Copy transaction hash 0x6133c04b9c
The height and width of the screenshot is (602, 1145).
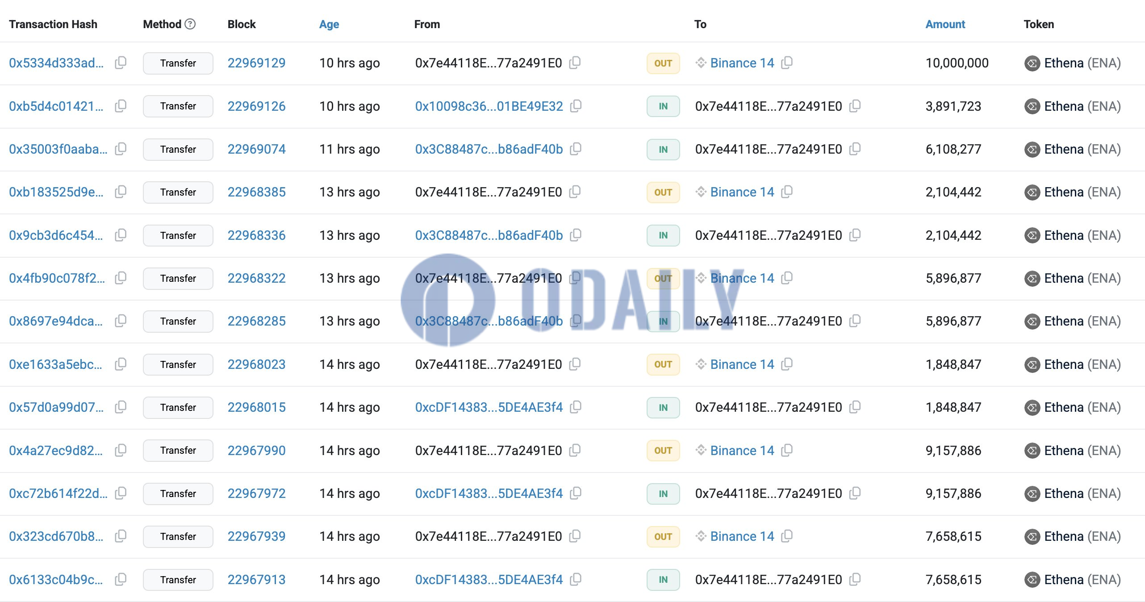pyautogui.click(x=121, y=580)
